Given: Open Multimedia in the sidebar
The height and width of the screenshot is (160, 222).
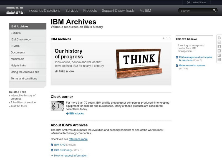Looking at the screenshot, I should (x=28, y=59).
